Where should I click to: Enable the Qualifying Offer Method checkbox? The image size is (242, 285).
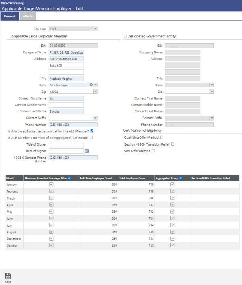[161, 137]
